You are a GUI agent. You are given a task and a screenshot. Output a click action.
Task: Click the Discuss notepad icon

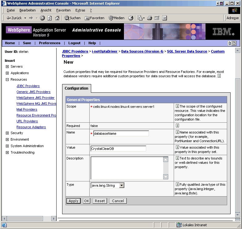164,18
